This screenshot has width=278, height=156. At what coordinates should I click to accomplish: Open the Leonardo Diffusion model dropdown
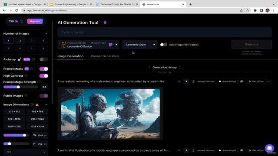tap(88, 45)
